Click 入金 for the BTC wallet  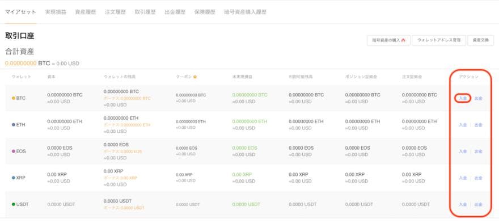pyautogui.click(x=463, y=98)
